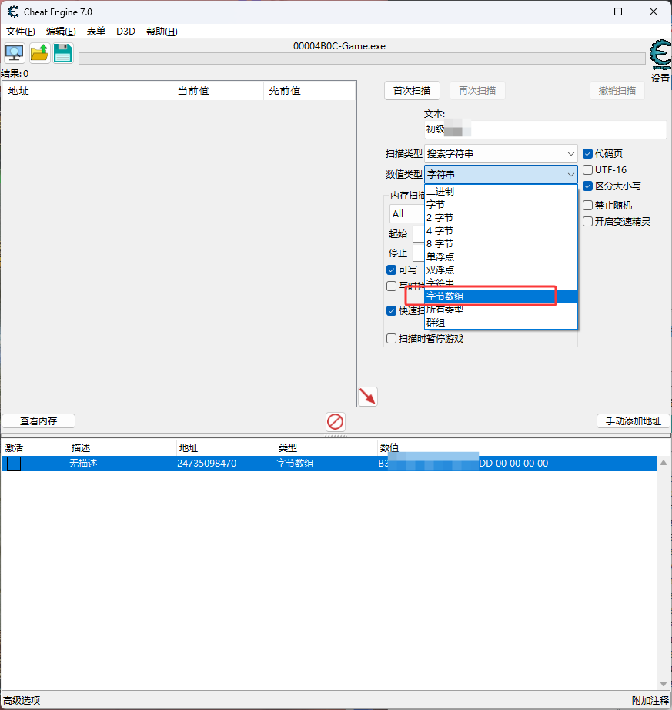Viewport: 672px width, 710px height.
Task: Enable the 扫描时暂停游戏 checkbox
Action: click(x=392, y=339)
